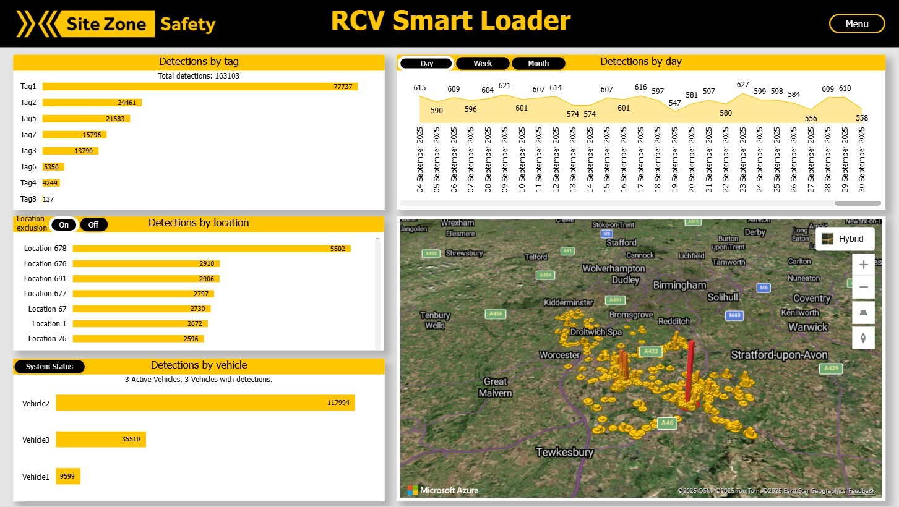Screen dimensions: 899x507
Task: Click the Microsoft Azure logo on map
Action: (443, 490)
